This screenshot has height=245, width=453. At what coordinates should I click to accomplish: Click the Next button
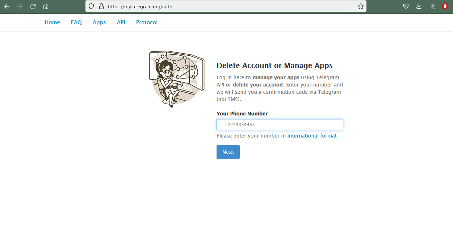(x=228, y=152)
